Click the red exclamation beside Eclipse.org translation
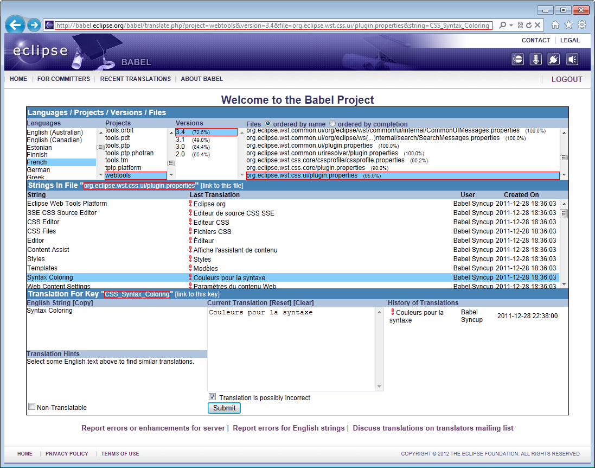Screen dimensions: 595x468 coord(190,204)
